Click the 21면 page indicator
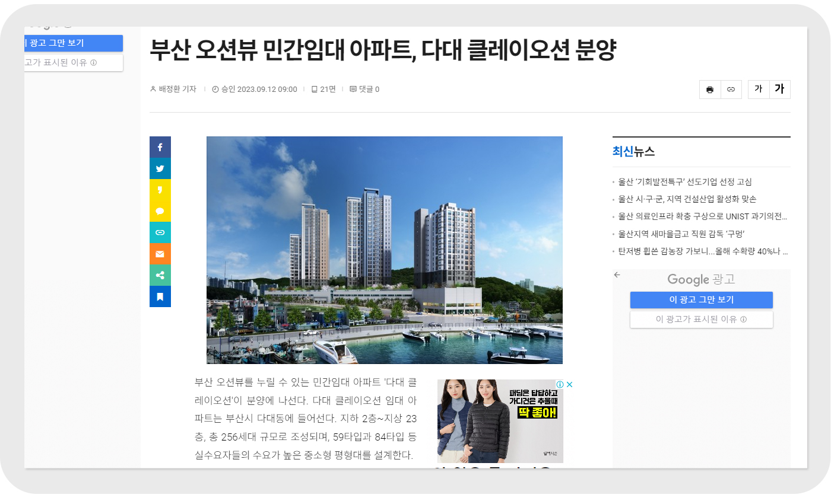831x501 pixels. (323, 90)
